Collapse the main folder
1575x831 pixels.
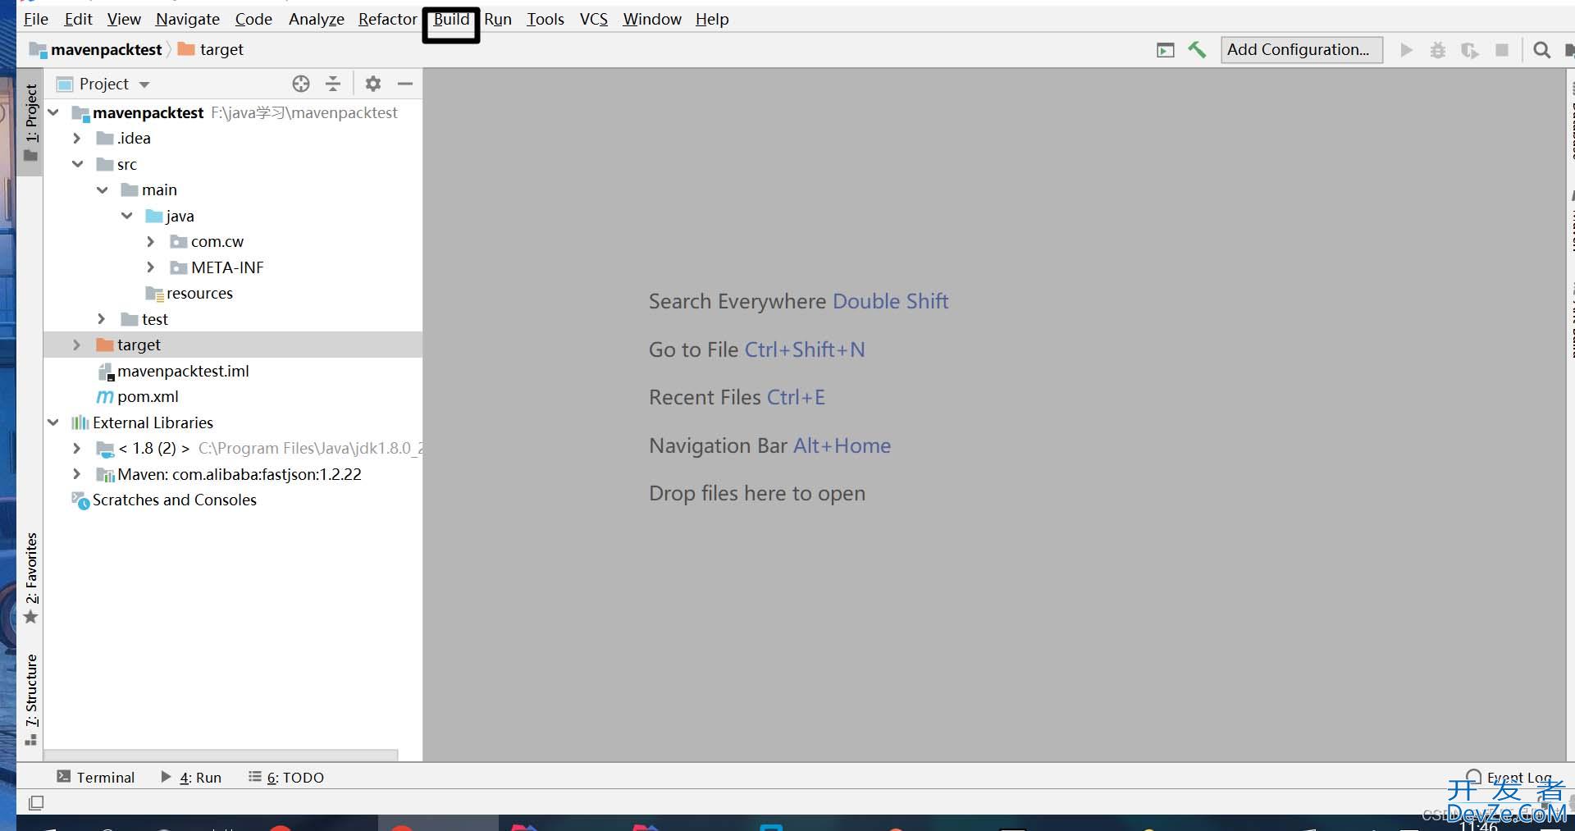(x=103, y=190)
